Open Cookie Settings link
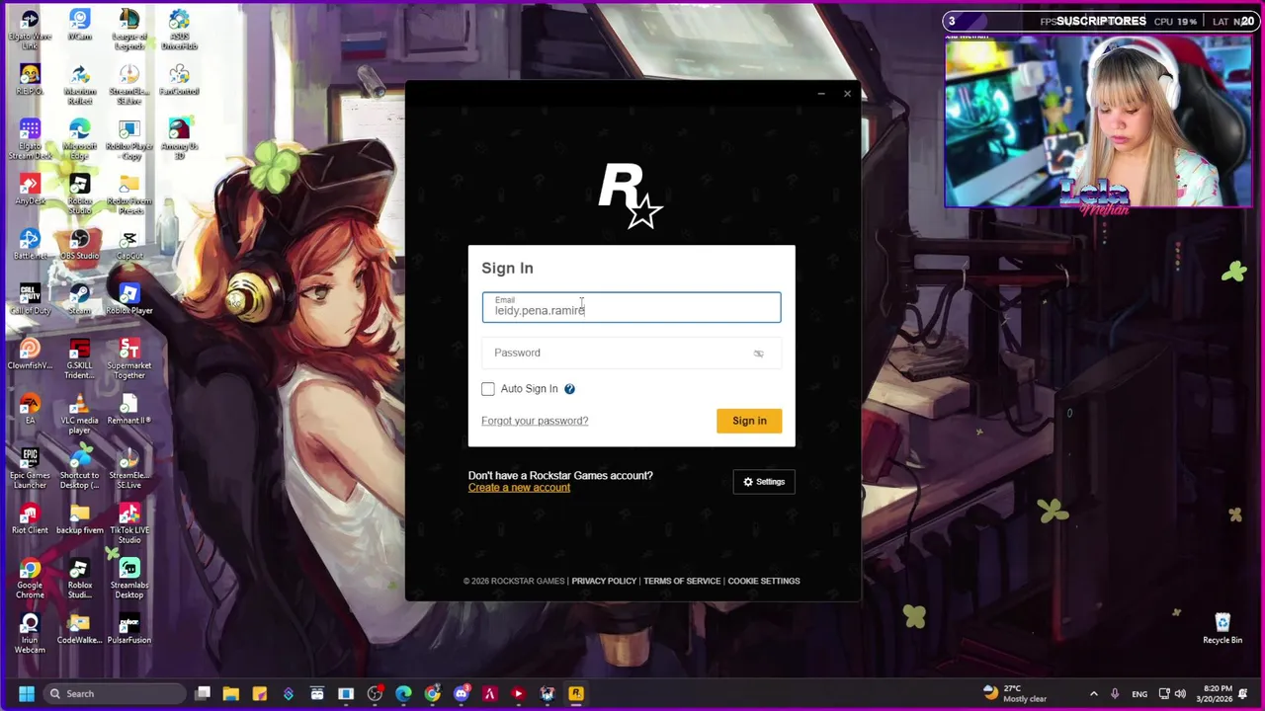Image resolution: width=1265 pixels, height=711 pixels. (764, 581)
